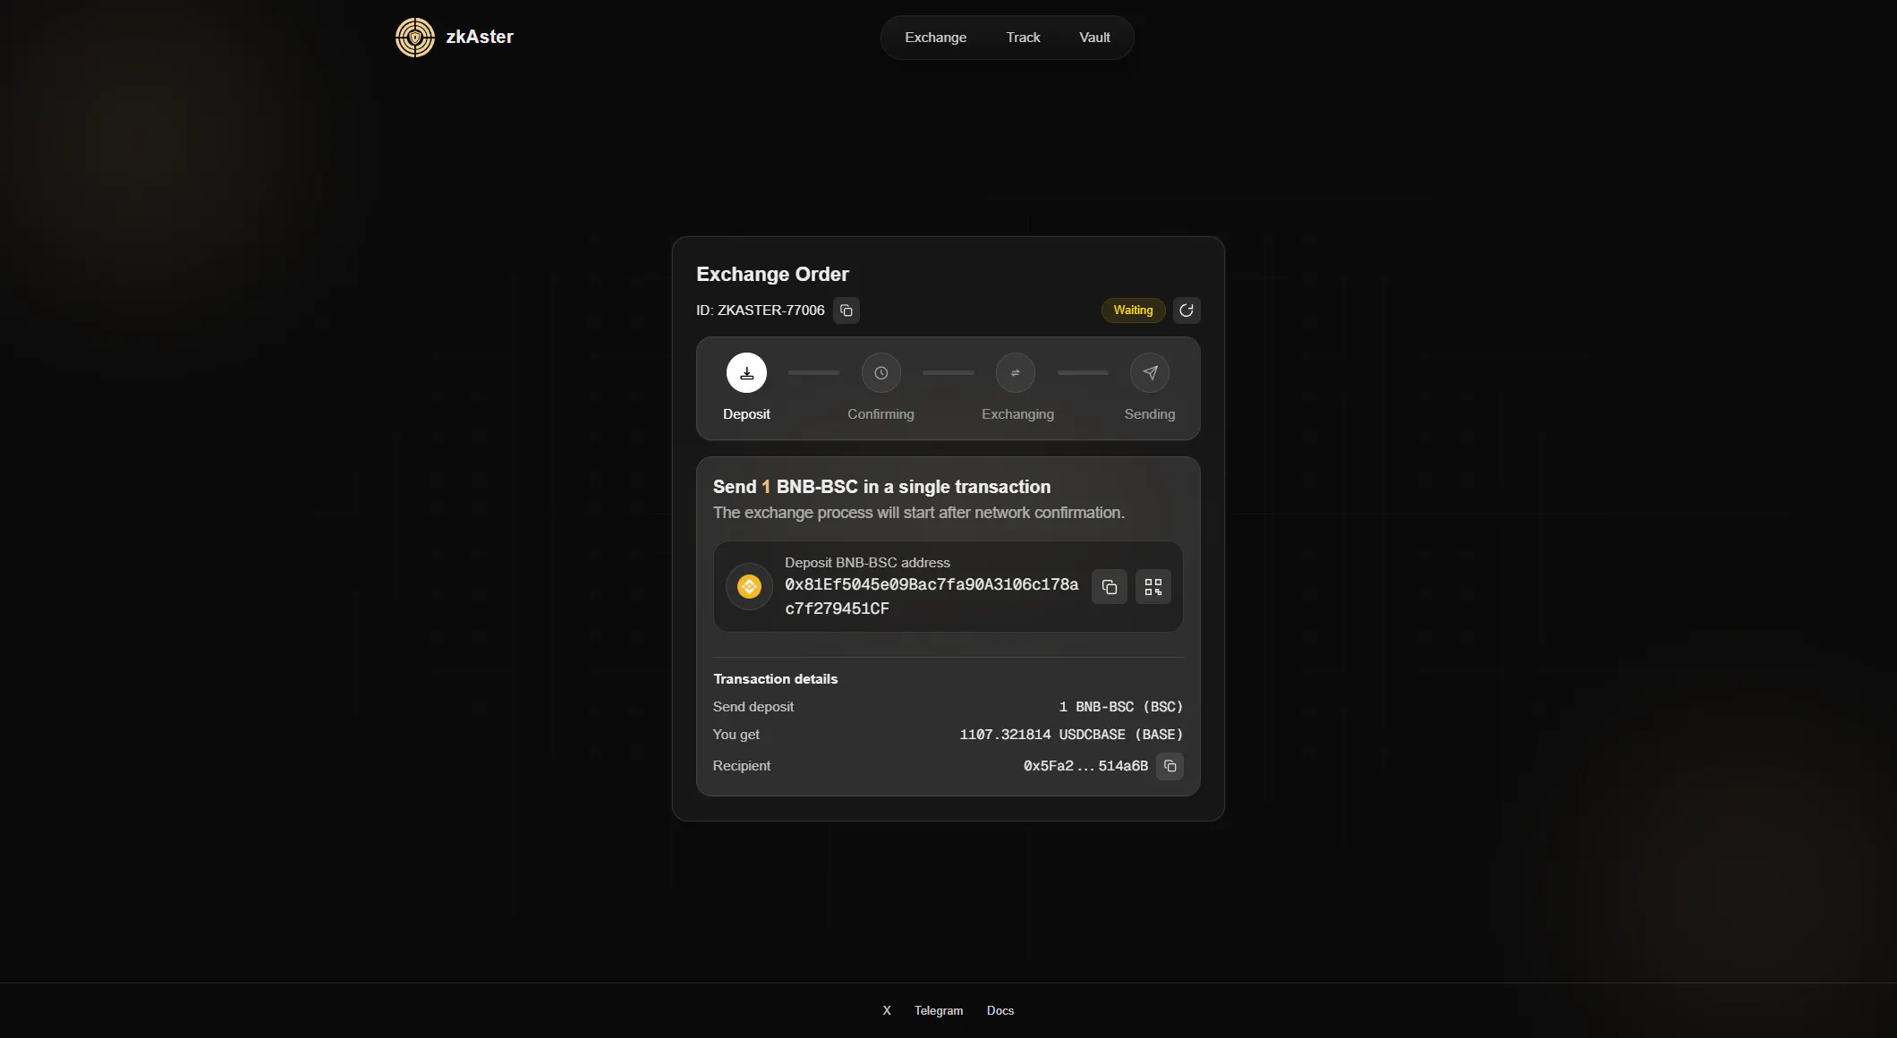This screenshot has width=1897, height=1038.
Task: Copy the recipient address 0x5Fa2...514a6B
Action: tap(1170, 766)
